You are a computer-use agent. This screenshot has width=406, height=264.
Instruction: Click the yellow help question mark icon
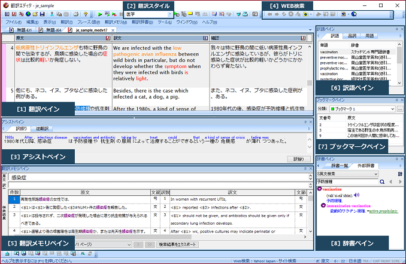(x=86, y=14)
